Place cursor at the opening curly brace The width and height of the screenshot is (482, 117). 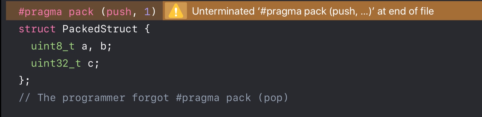[x=147, y=29]
